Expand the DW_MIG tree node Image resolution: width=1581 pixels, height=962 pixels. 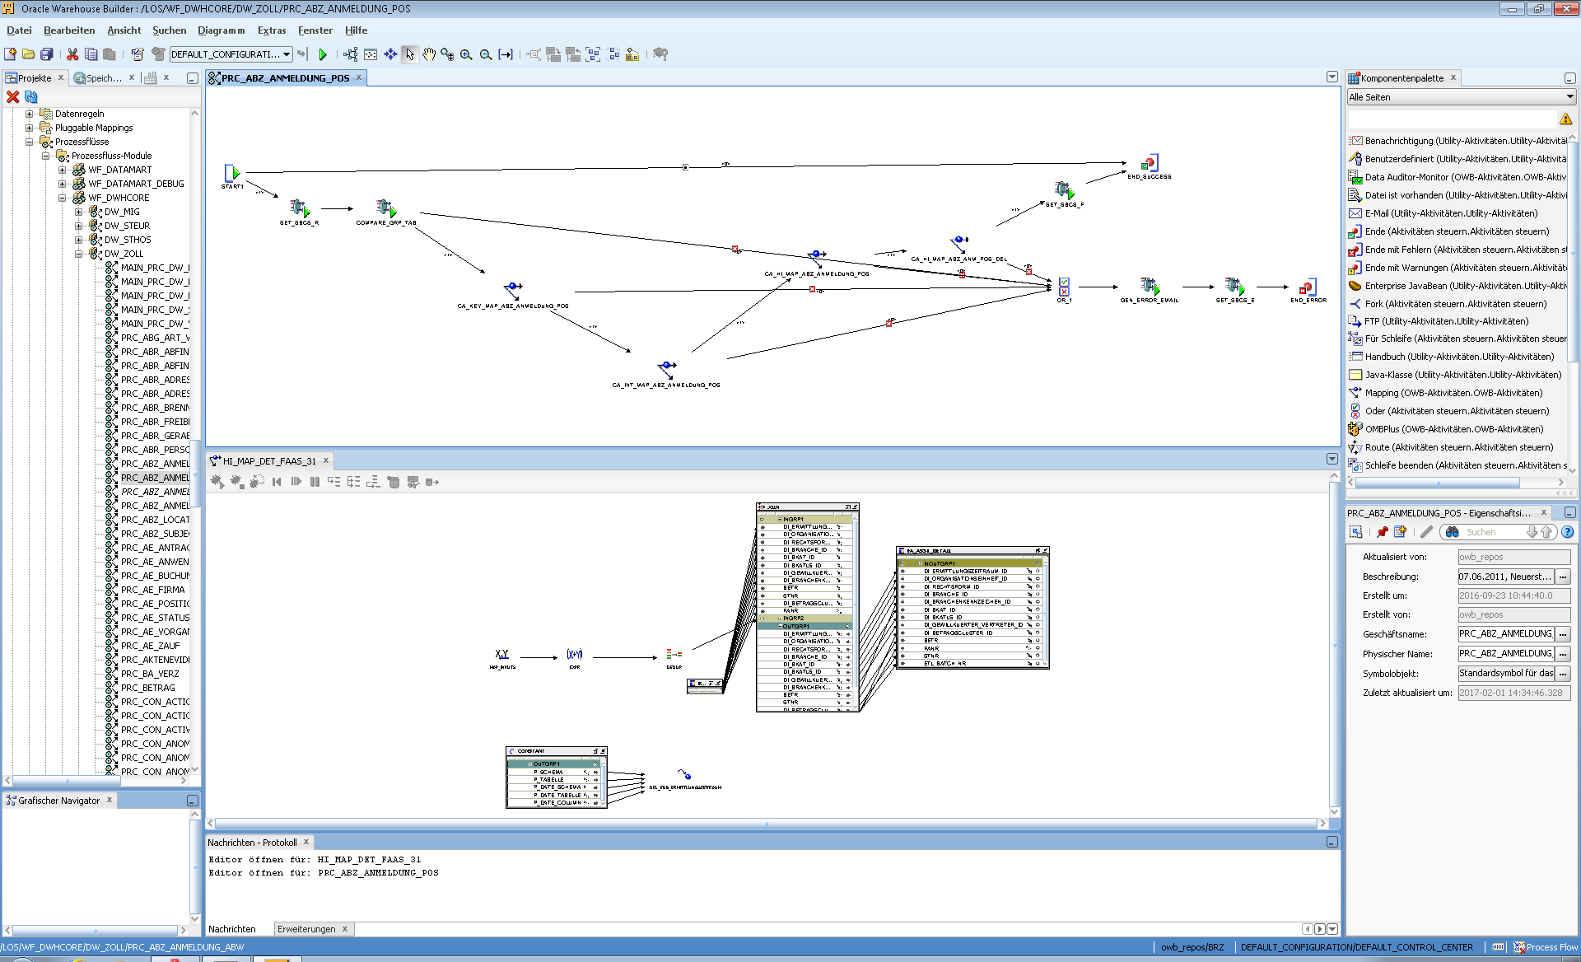click(x=79, y=212)
